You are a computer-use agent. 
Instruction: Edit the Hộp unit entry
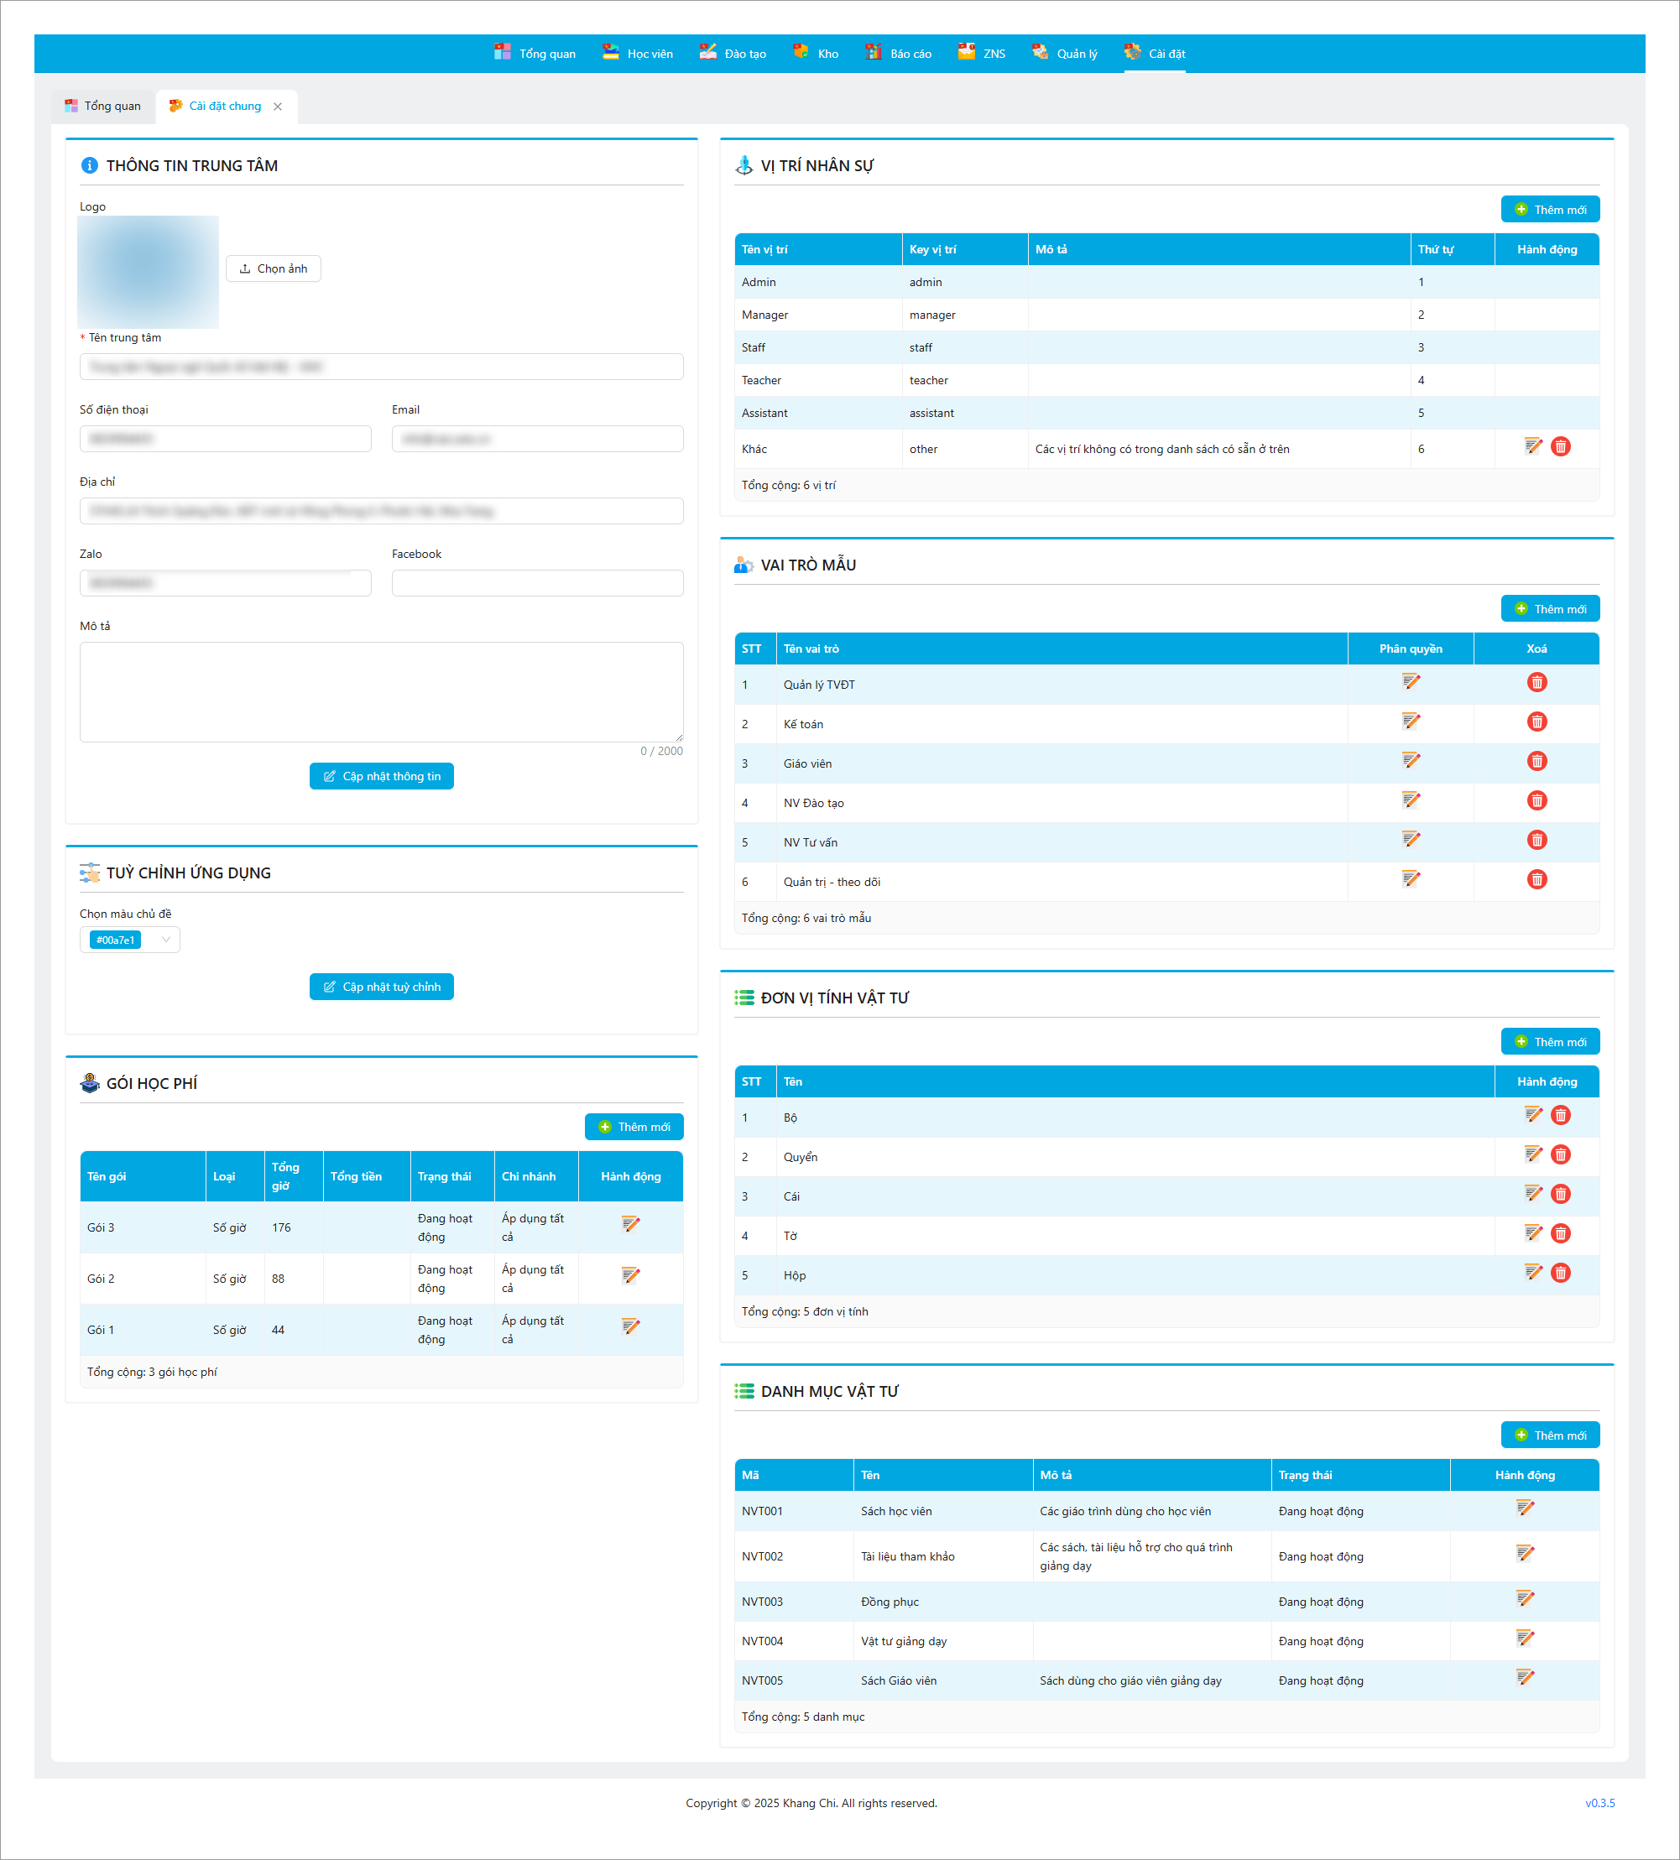[x=1533, y=1274]
